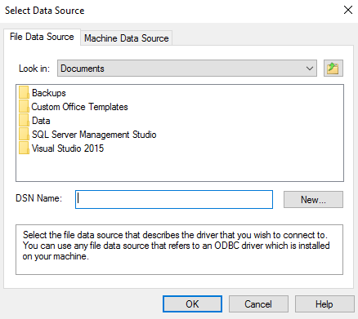Click the Custom Office Templates folder icon
Viewport: 358px width, 319px height.
[x=24, y=107]
